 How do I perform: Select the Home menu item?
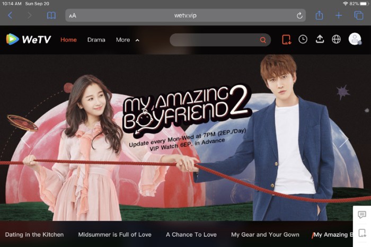pyautogui.click(x=68, y=40)
